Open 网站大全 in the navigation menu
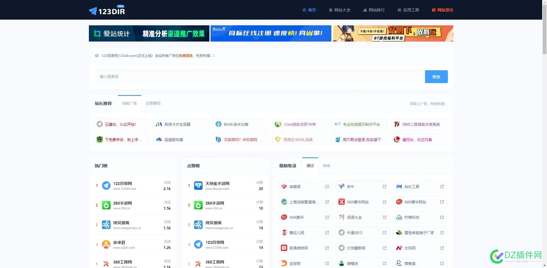This screenshot has height=268, width=547. [x=340, y=10]
